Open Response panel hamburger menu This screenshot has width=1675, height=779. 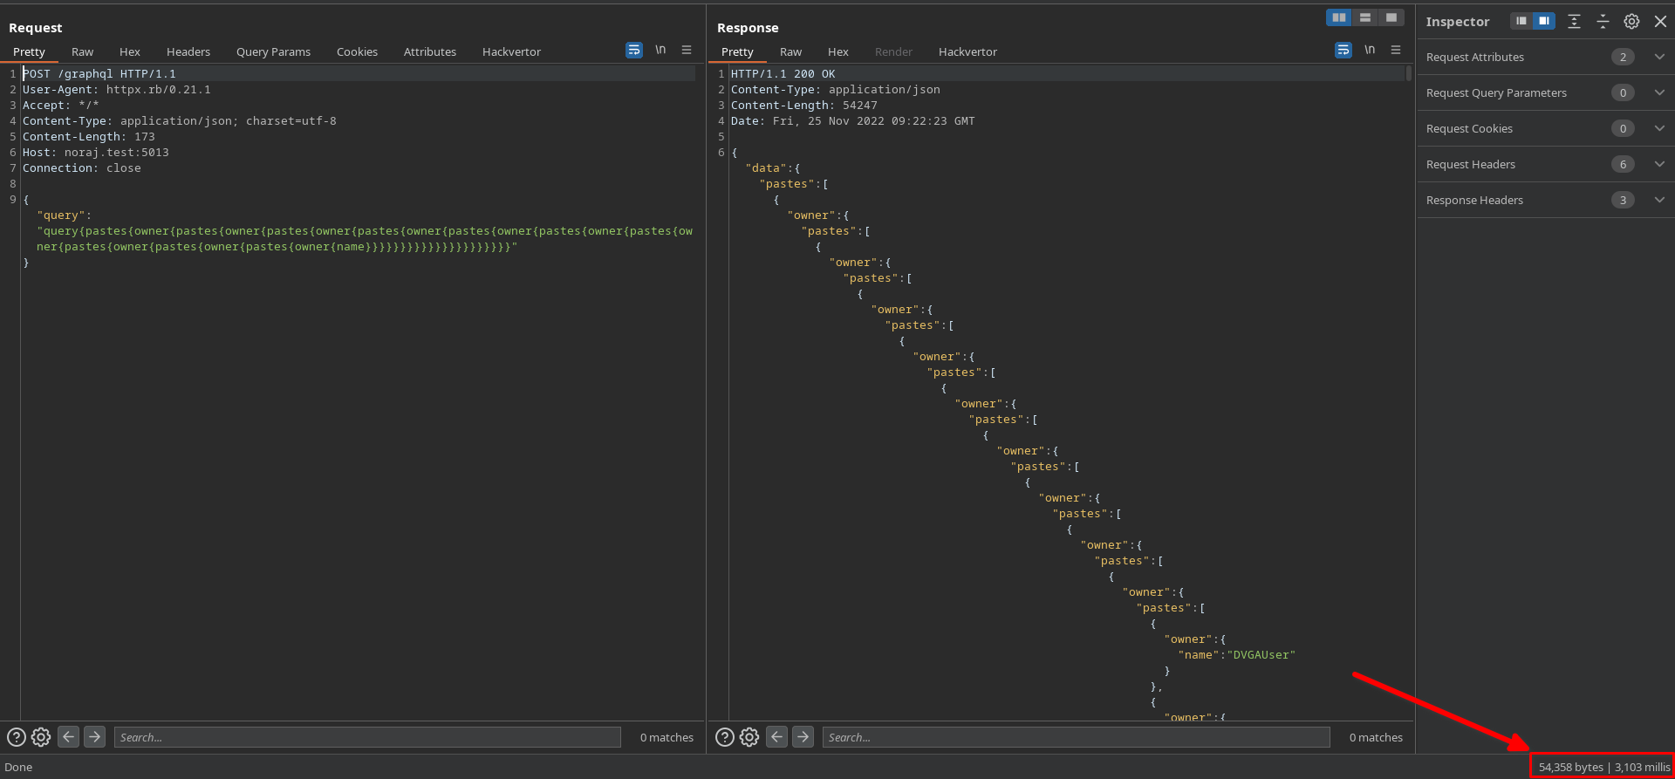click(x=1396, y=51)
